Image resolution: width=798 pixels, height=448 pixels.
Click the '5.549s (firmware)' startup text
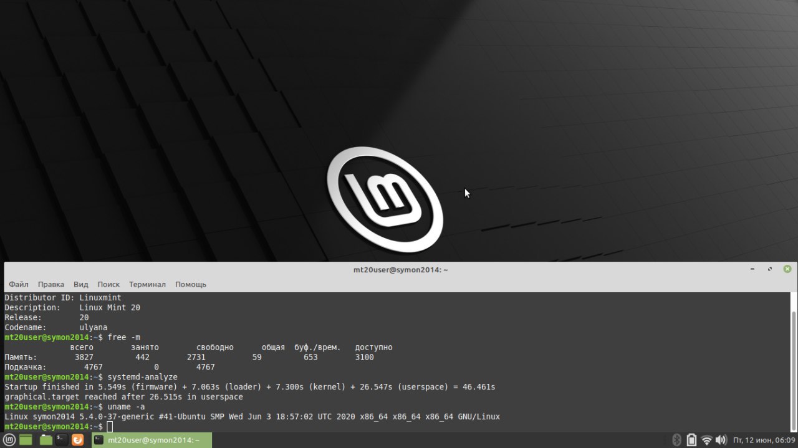138,387
